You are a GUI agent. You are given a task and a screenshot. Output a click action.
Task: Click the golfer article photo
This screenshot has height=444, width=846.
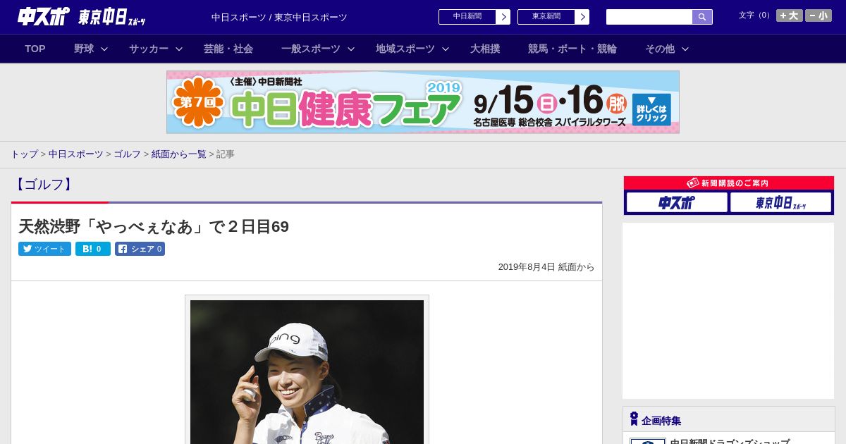(307, 372)
